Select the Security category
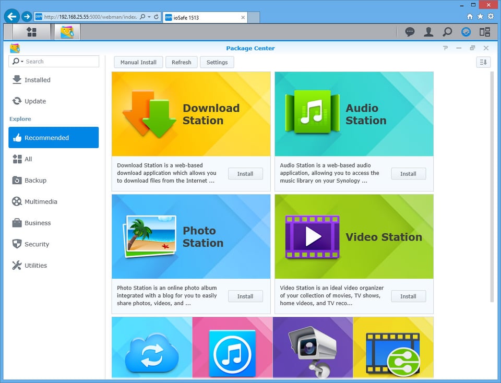 pos(54,244)
